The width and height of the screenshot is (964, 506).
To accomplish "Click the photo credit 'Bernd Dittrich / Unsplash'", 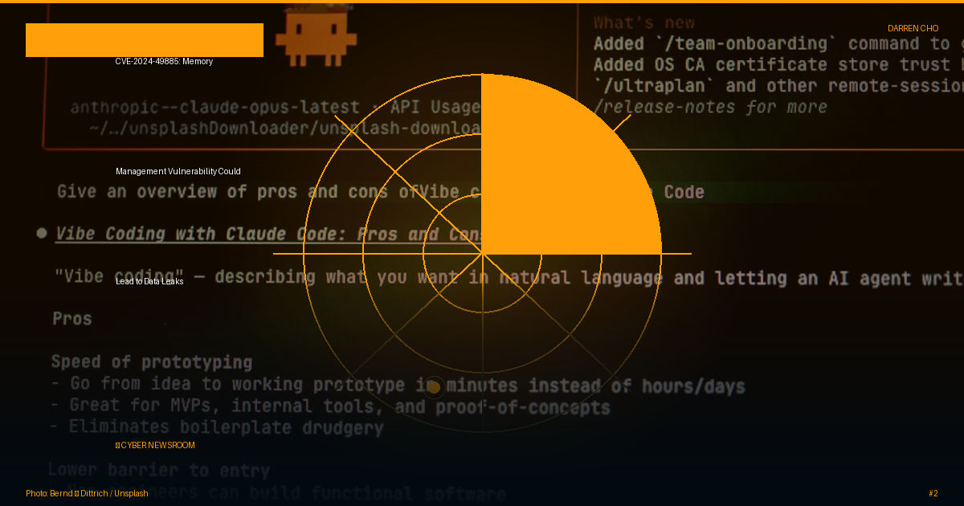I will 87,493.
